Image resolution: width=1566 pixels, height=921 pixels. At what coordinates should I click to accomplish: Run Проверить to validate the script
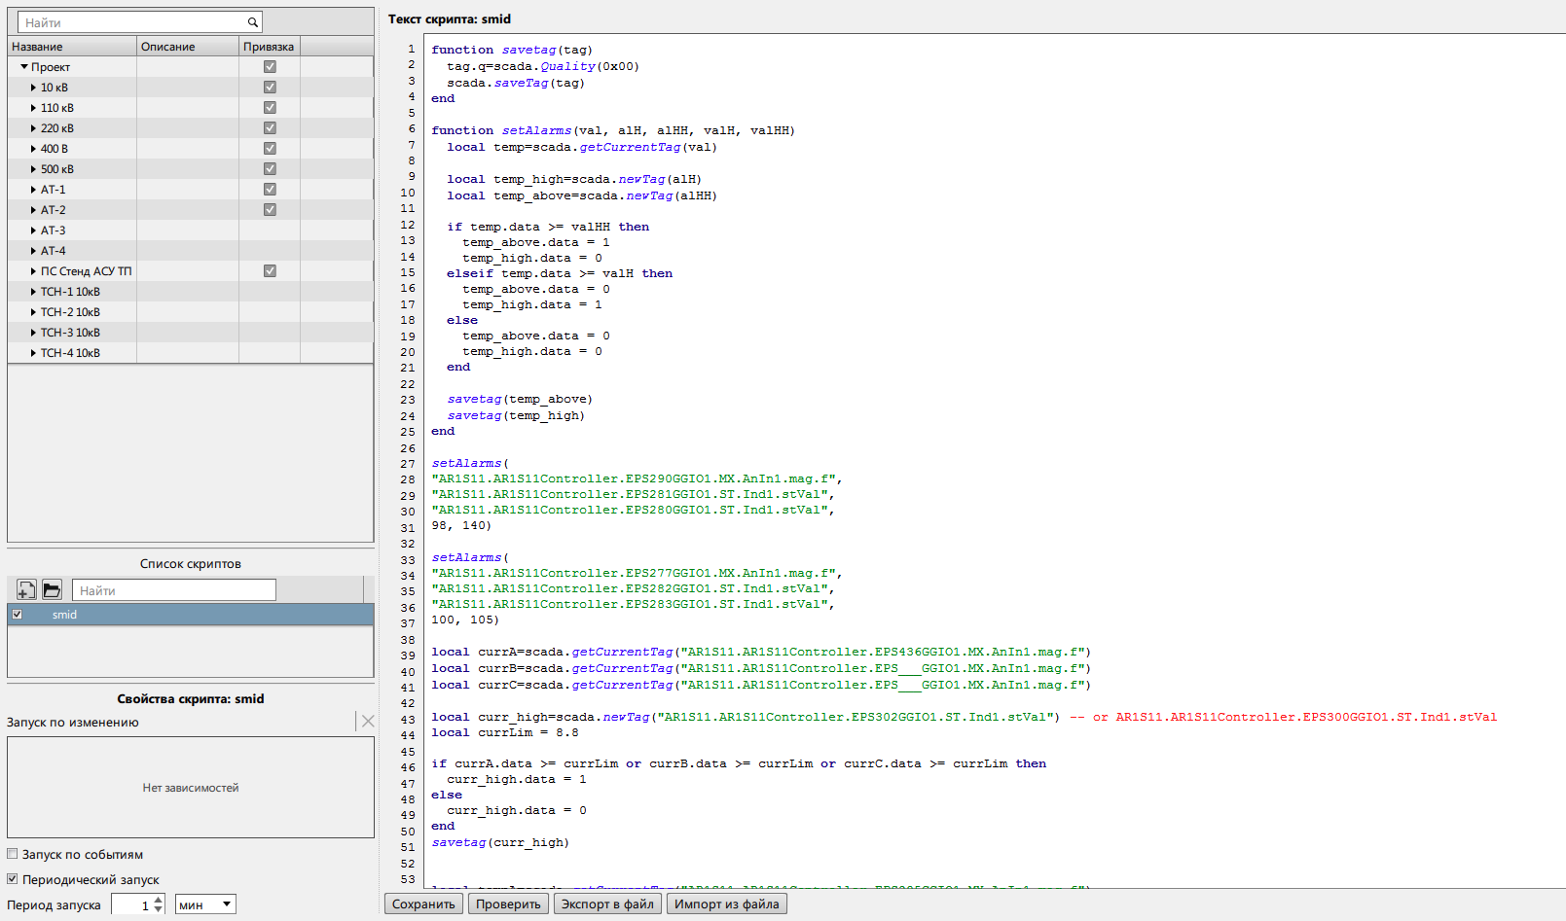point(507,903)
